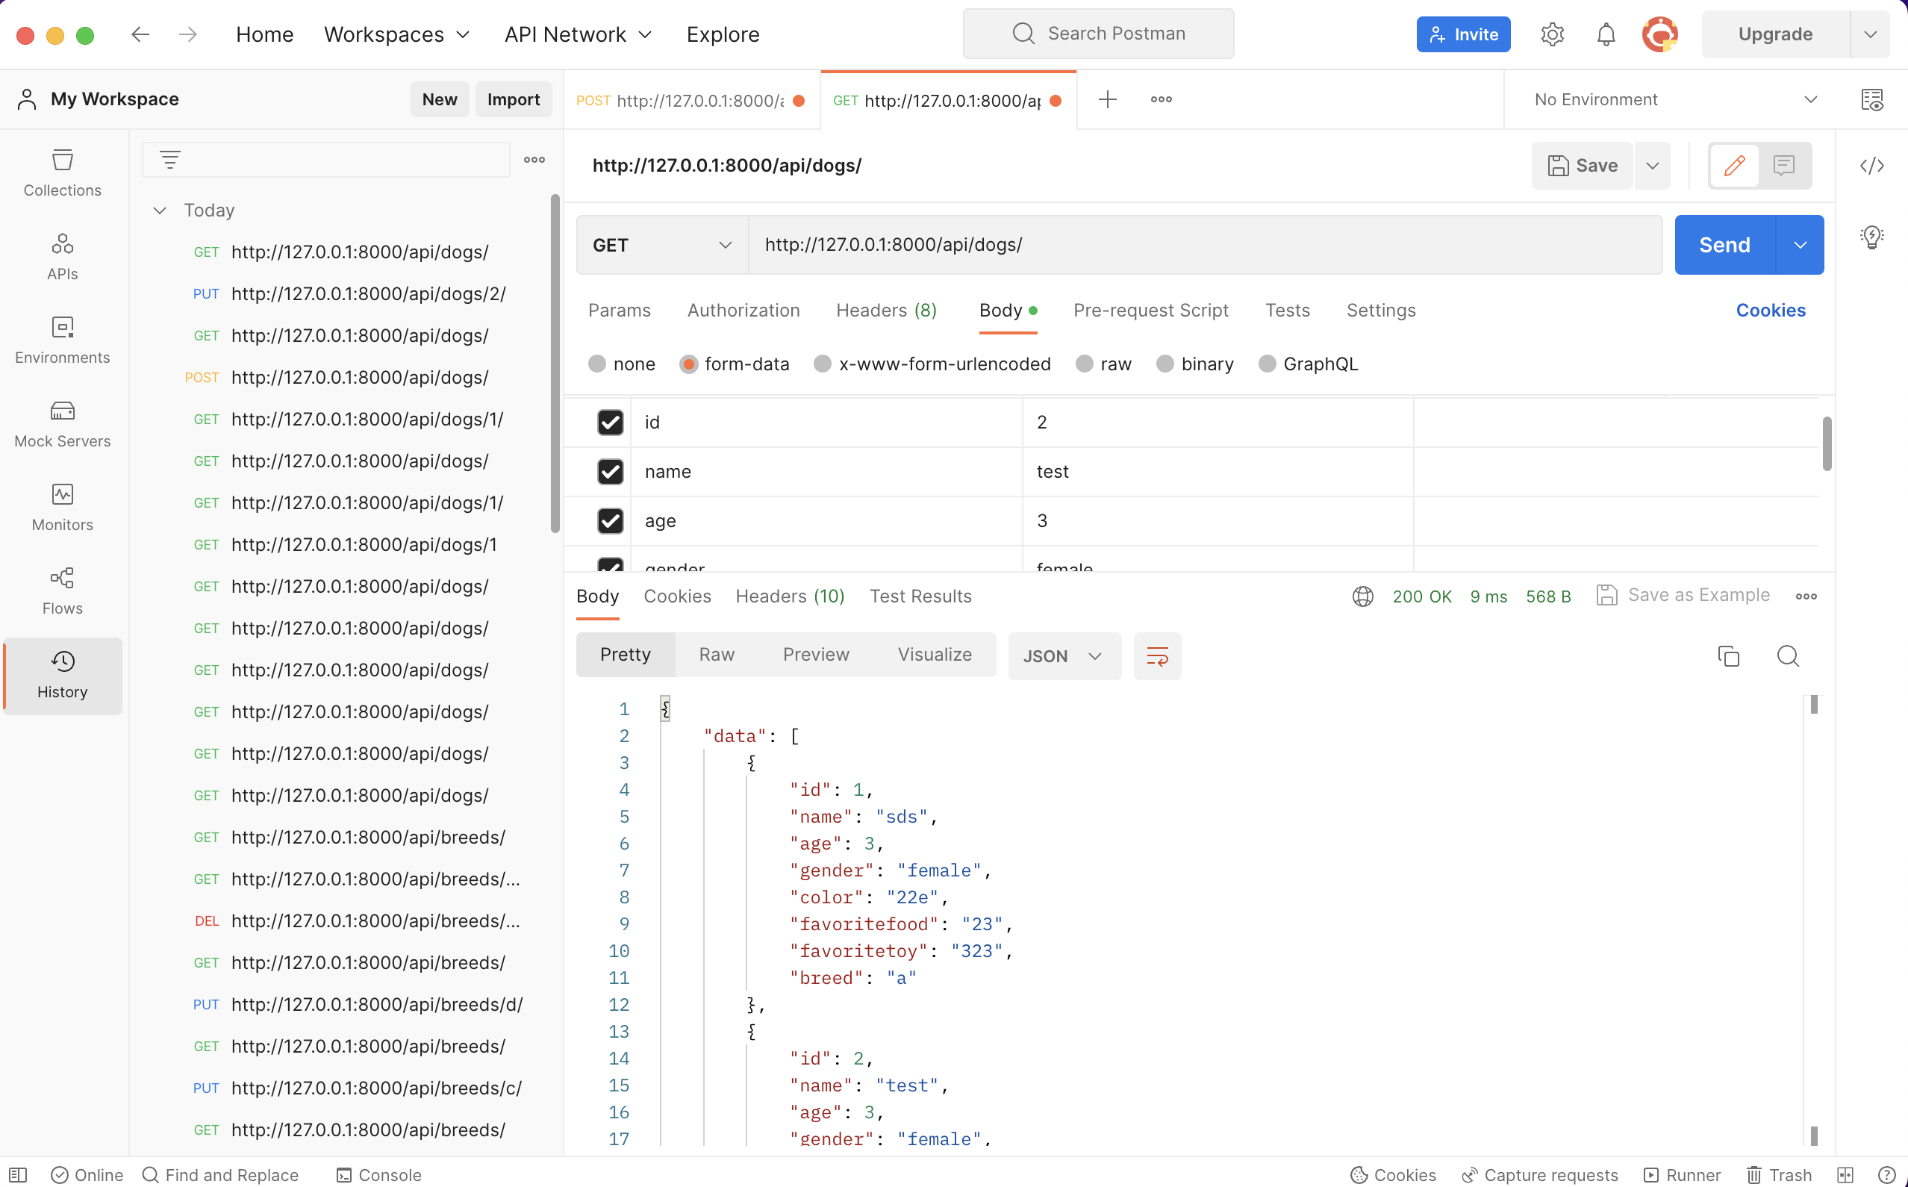Open the Flows sidebar icon
This screenshot has height=1187, width=1908.
pyautogui.click(x=62, y=591)
